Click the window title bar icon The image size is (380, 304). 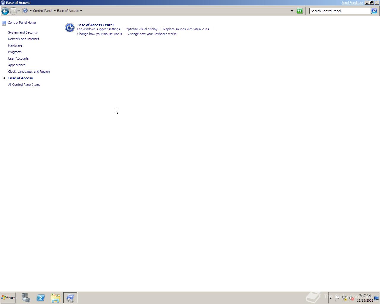pos(3,3)
